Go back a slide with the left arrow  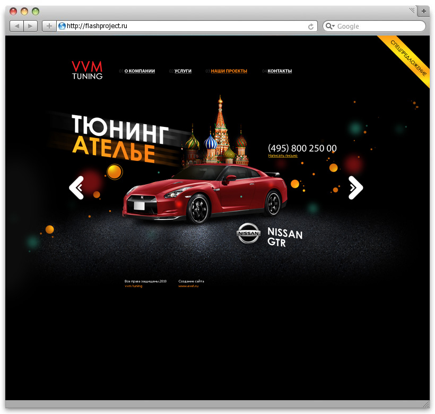point(77,188)
